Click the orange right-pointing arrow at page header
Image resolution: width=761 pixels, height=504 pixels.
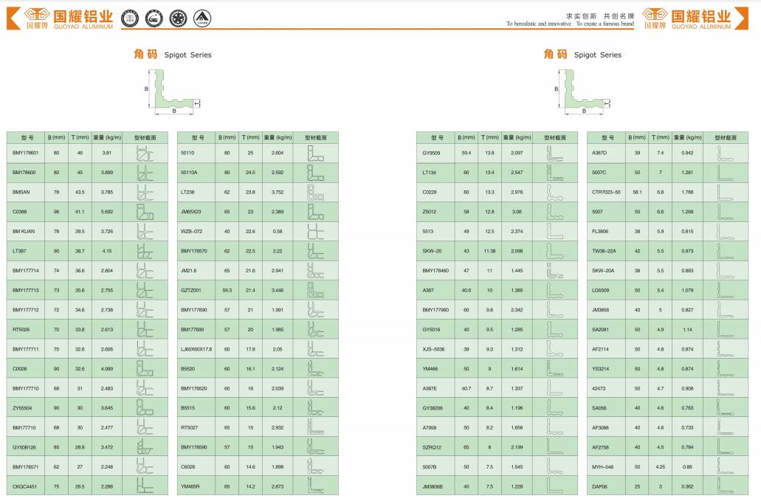pyautogui.click(x=742, y=18)
